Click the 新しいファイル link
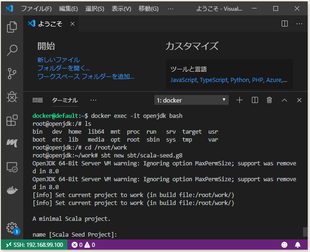 (x=59, y=60)
